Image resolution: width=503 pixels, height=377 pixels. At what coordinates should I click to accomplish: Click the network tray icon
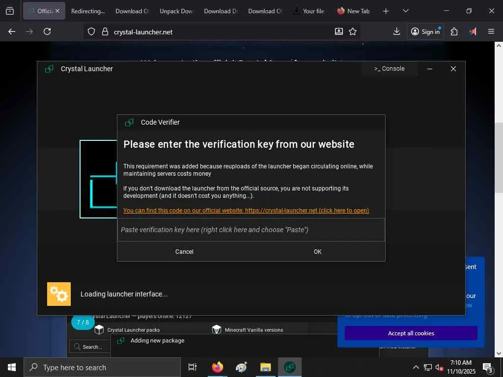(x=428, y=368)
